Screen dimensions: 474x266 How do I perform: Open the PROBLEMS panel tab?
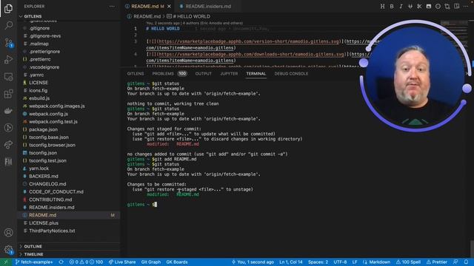[x=163, y=74]
